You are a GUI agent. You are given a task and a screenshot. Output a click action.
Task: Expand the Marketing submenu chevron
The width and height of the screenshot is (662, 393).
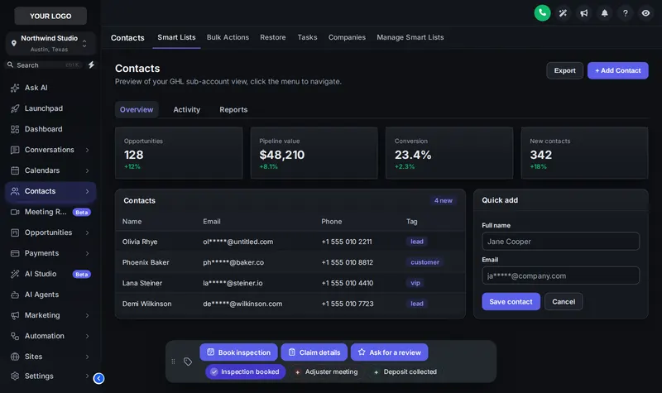88,315
